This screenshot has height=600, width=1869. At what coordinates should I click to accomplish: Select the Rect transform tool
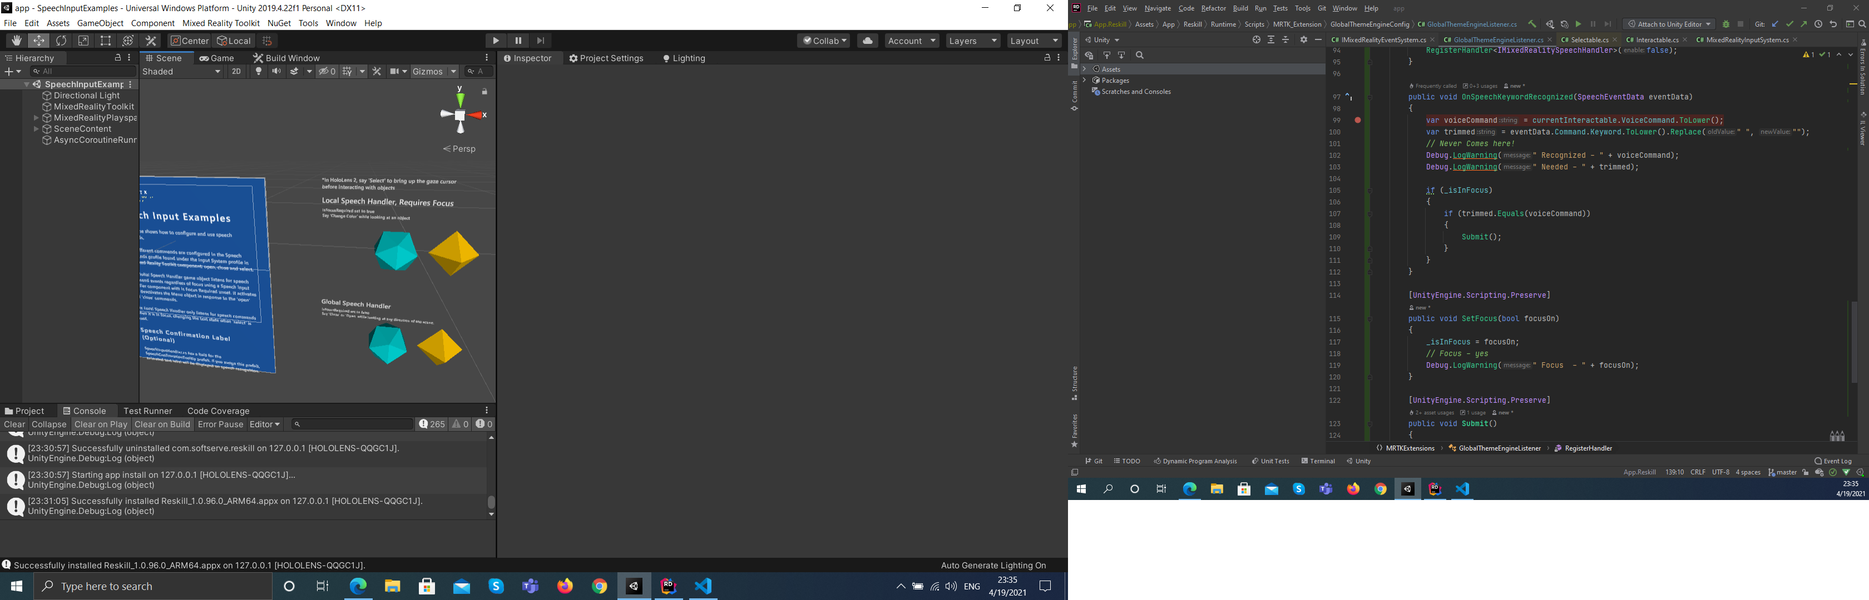[x=106, y=41]
